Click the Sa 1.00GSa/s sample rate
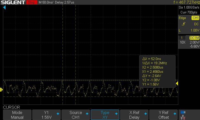200x120 pixels. click(189, 7)
